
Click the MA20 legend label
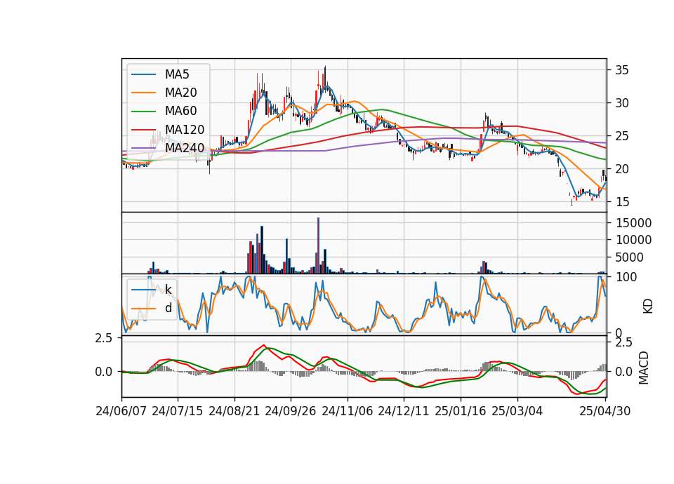coord(180,93)
